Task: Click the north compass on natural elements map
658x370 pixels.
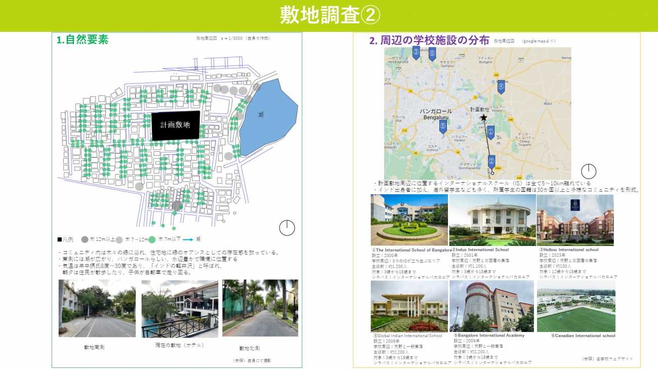Action: 287,228
